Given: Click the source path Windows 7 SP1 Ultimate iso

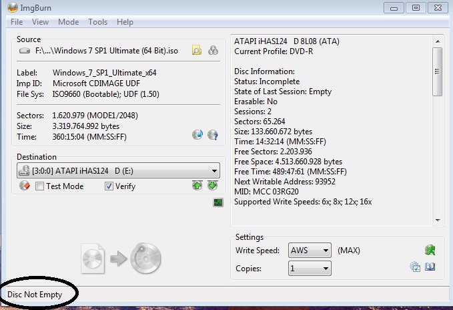Looking at the screenshot, I should pyautogui.click(x=107, y=51).
